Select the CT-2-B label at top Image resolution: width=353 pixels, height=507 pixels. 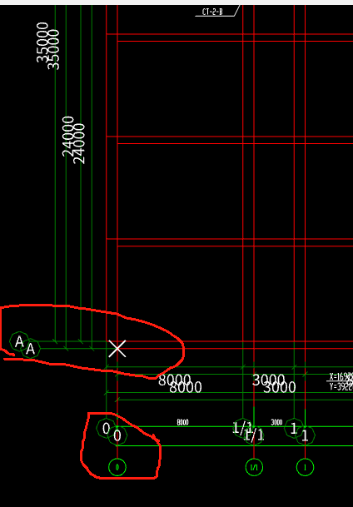[x=212, y=12]
